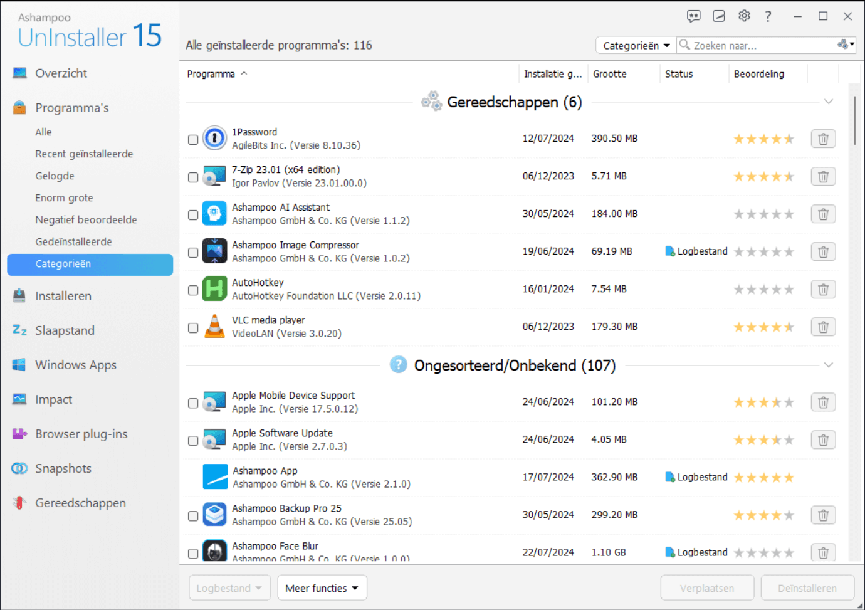
Task: Click Logbestand status icon for Ashampoo Image Compressor
Action: pos(670,251)
